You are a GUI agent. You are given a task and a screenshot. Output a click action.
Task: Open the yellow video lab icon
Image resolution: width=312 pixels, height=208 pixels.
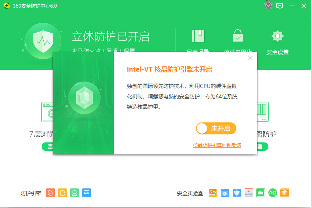click(213, 193)
